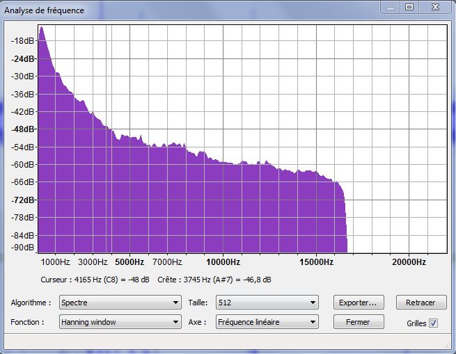The image size is (456, 354).
Task: Toggle the Grilles checkbox
Action: coord(434,323)
